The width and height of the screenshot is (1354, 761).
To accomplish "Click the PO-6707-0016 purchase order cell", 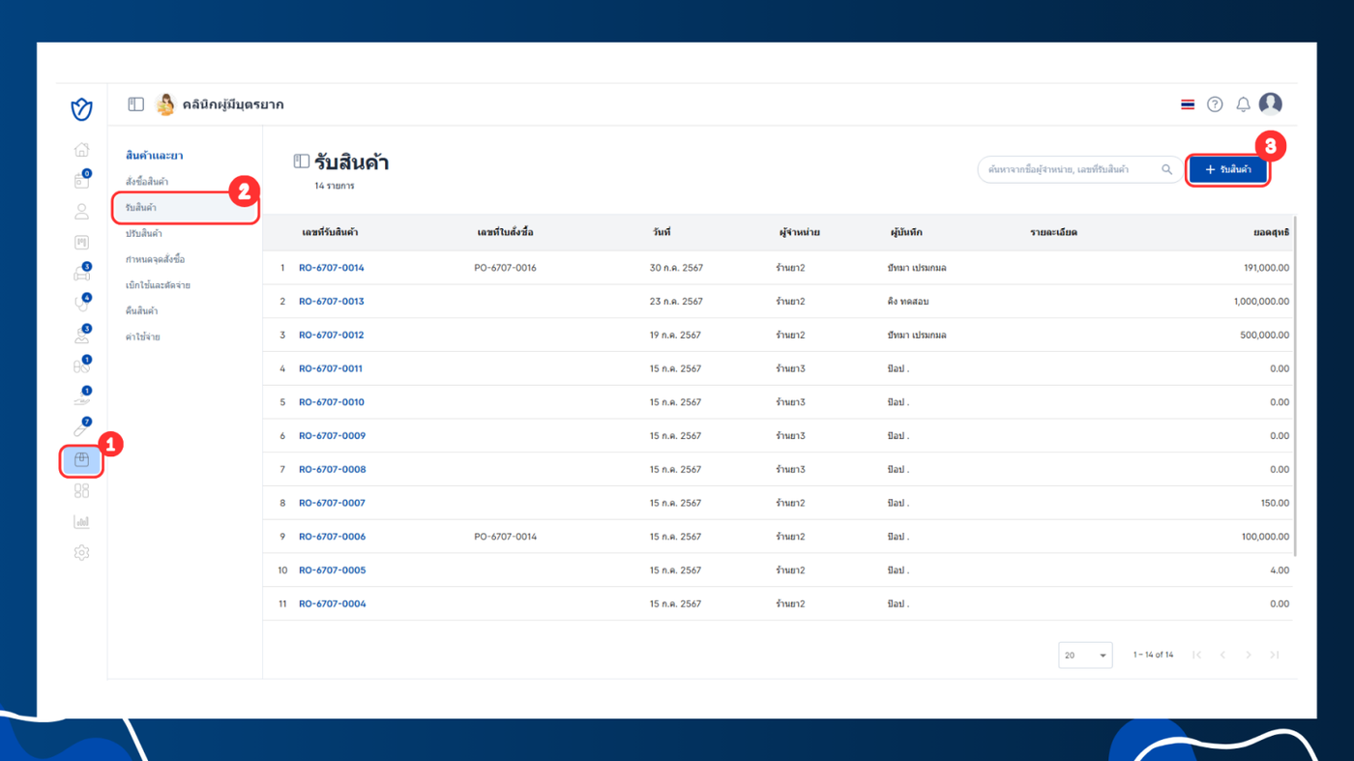I will click(x=505, y=268).
